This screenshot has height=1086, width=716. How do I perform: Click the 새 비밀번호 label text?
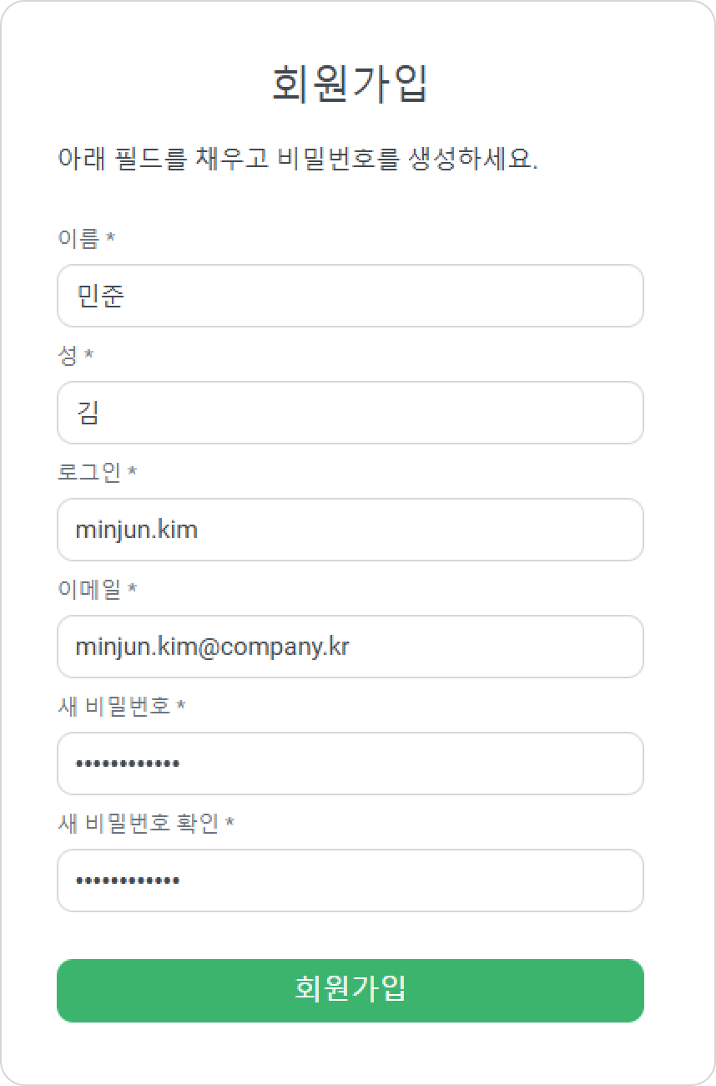tap(114, 707)
